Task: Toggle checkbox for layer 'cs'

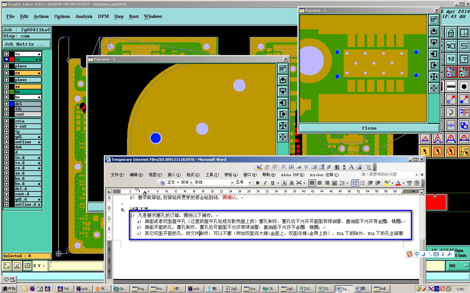Action: (x=7, y=73)
